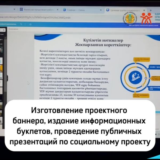Close the "Казахстан продолжает работу" tab

[57, 9]
